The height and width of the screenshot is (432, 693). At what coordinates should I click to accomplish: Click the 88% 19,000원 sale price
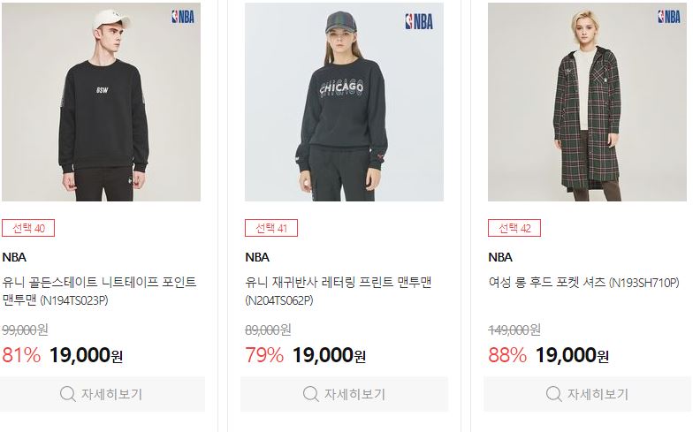(x=548, y=355)
